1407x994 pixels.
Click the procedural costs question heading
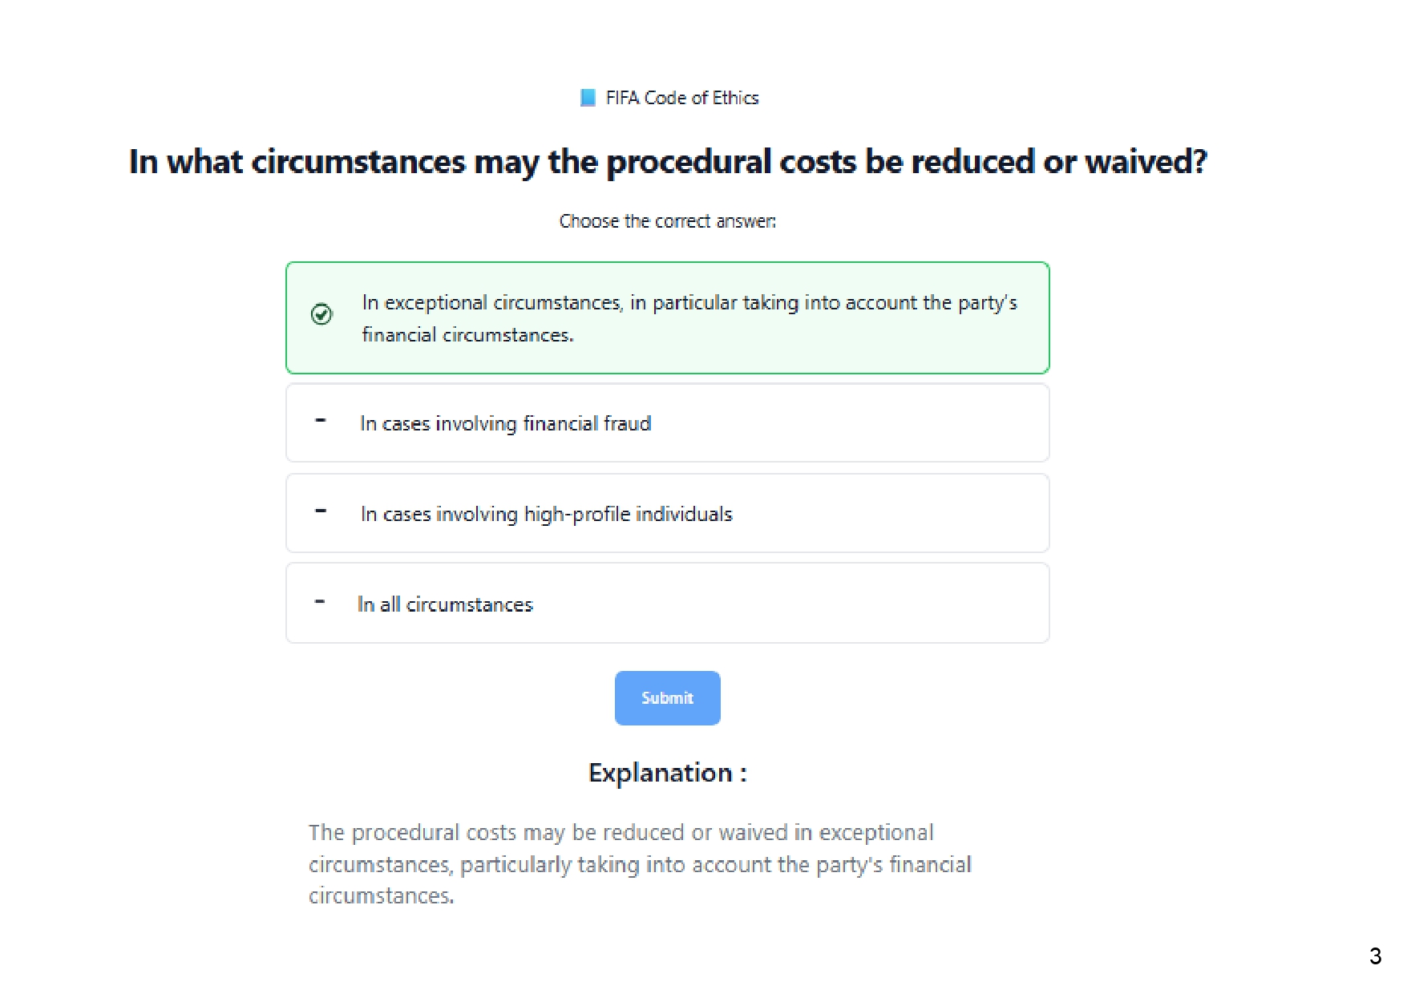click(x=668, y=162)
